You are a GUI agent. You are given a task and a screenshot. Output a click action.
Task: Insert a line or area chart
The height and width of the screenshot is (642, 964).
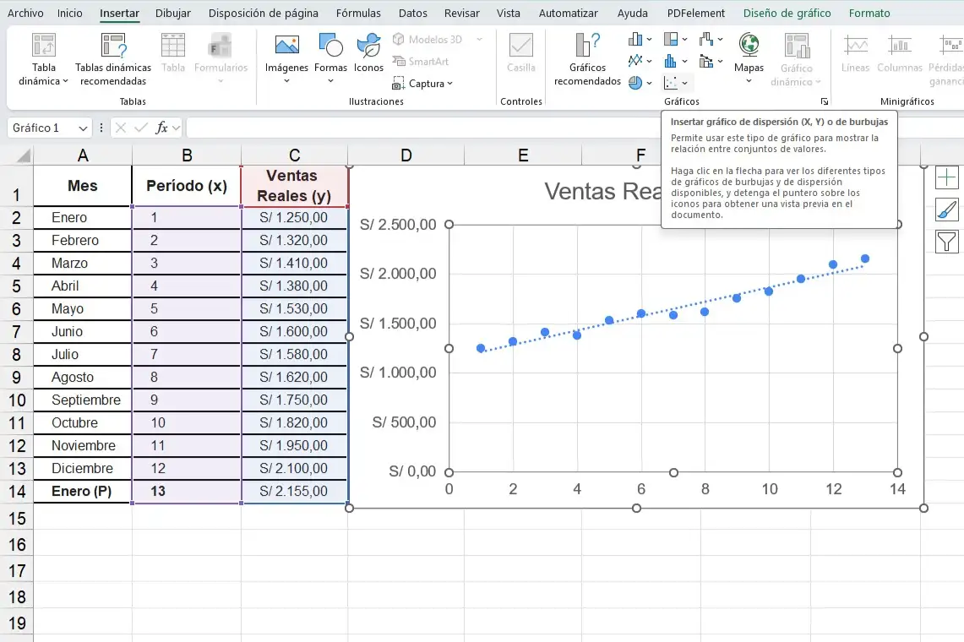(640, 61)
